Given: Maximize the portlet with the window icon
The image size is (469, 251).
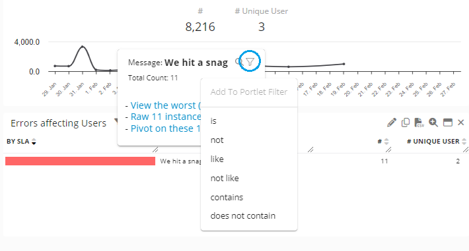Looking at the screenshot, I should point(447,123).
